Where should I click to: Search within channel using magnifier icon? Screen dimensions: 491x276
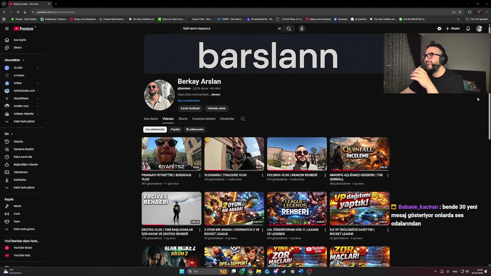point(243,119)
